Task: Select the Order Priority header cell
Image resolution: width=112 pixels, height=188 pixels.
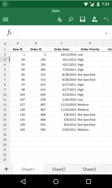Action: [90, 50]
